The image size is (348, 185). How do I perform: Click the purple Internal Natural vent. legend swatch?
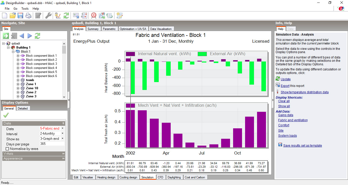(130, 54)
